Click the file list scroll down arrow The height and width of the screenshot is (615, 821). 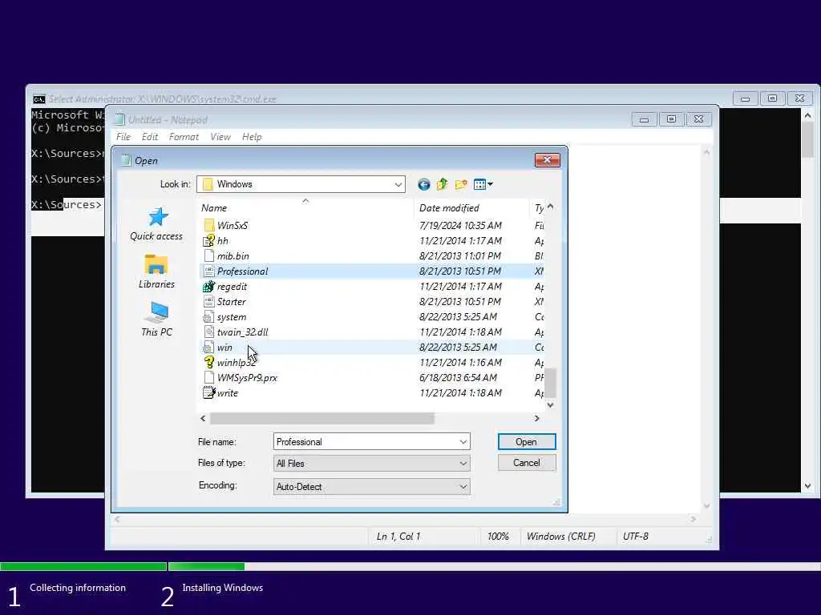click(x=550, y=404)
